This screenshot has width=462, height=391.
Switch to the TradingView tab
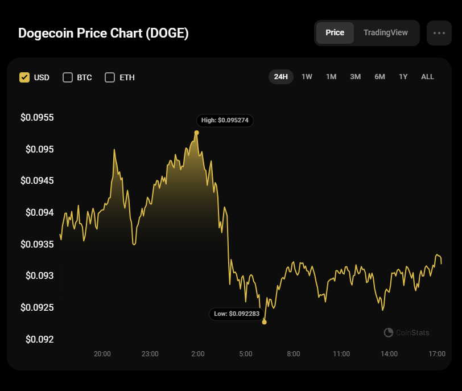point(385,32)
